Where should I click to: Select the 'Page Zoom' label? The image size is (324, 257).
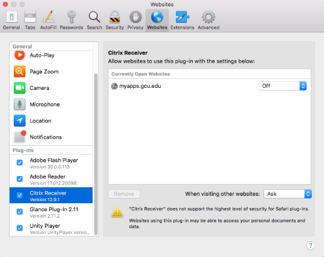[44, 72]
